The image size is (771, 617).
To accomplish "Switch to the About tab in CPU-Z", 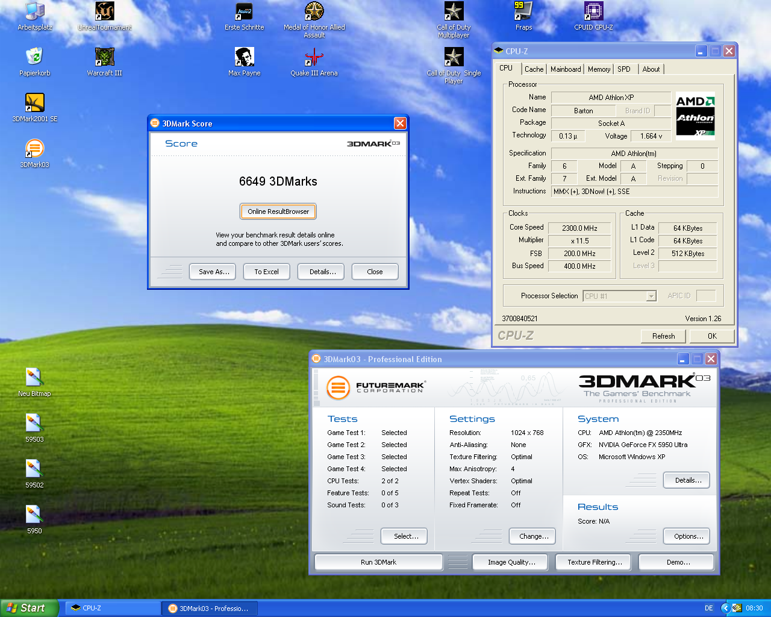I will (651, 69).
